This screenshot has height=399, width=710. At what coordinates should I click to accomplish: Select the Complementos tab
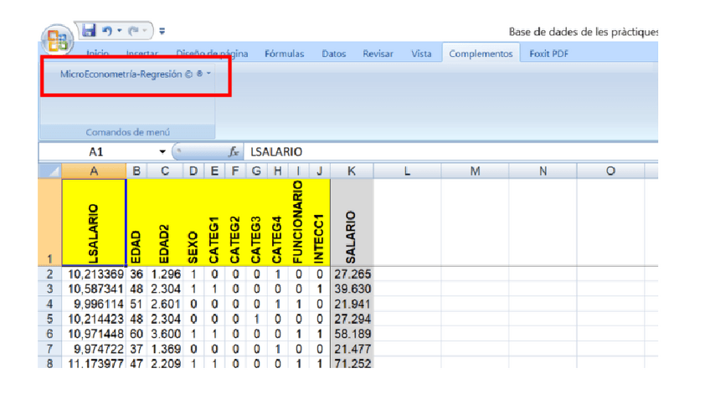(x=481, y=54)
